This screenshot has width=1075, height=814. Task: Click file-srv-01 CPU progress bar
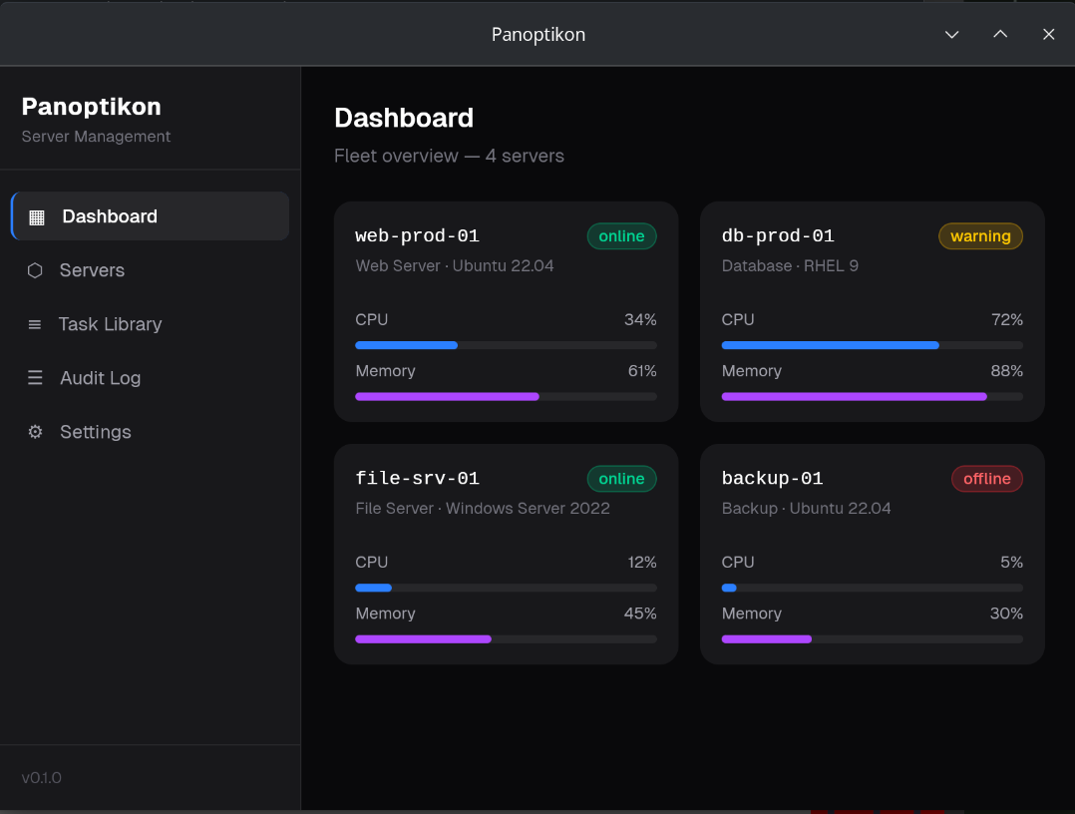(x=506, y=588)
